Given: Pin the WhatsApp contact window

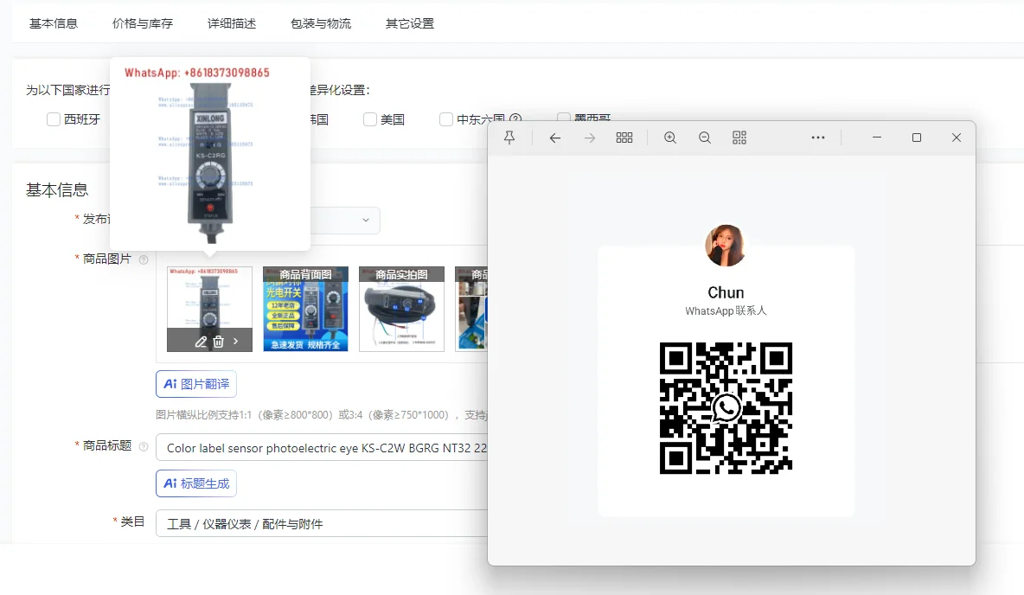Looking at the screenshot, I should click(x=509, y=138).
